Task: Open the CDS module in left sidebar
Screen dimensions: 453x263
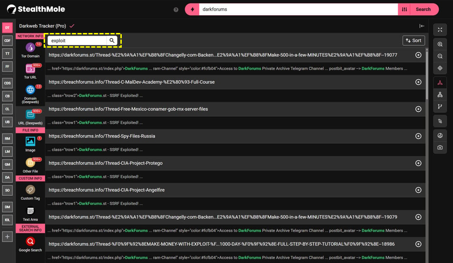Action: coord(7,83)
